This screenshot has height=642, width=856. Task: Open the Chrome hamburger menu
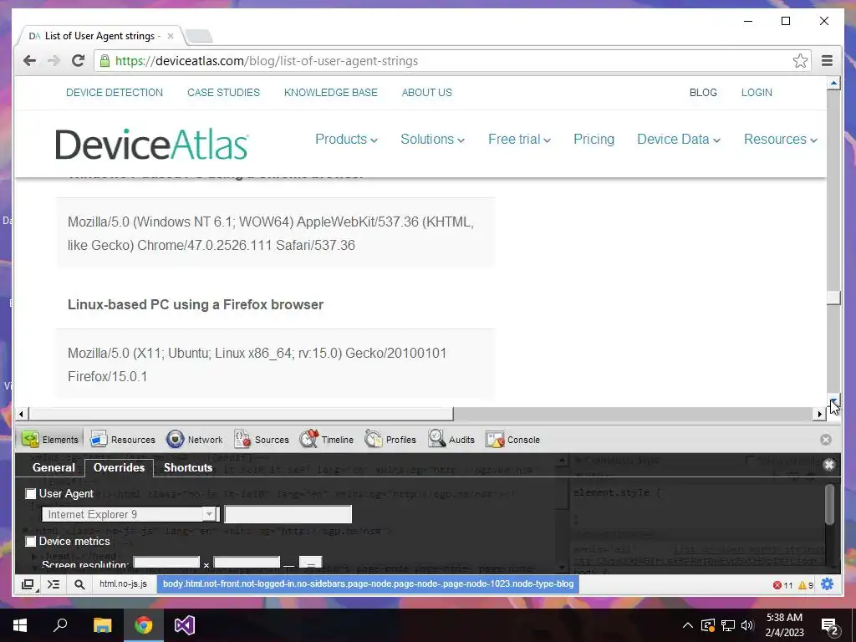(827, 60)
